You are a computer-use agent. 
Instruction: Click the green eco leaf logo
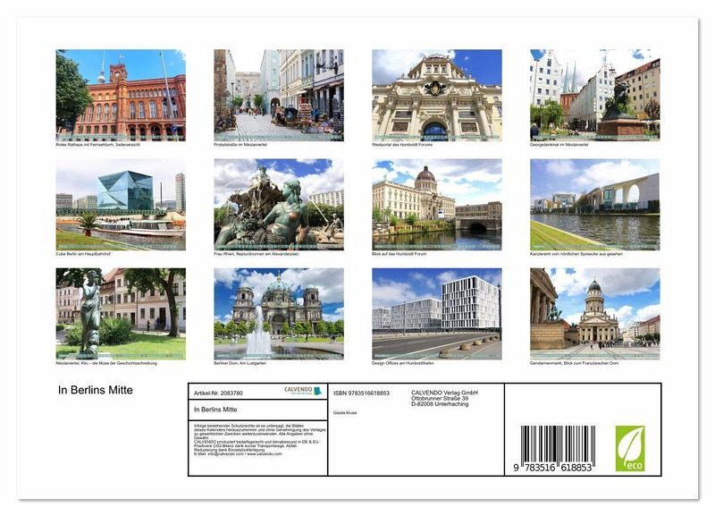(x=629, y=448)
